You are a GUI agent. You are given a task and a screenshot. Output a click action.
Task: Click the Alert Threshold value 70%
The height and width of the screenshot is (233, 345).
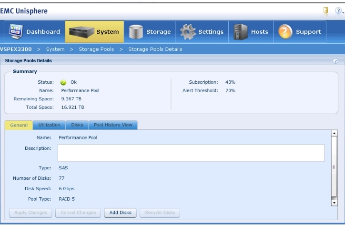pos(230,90)
